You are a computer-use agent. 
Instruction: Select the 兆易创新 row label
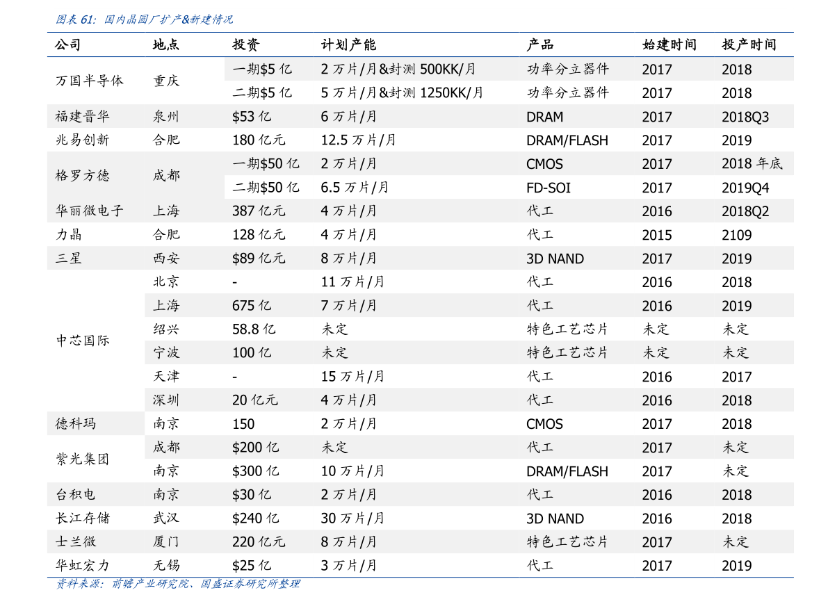point(82,140)
